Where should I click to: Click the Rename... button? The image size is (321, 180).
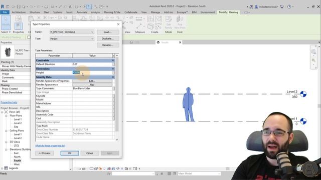(108, 45)
